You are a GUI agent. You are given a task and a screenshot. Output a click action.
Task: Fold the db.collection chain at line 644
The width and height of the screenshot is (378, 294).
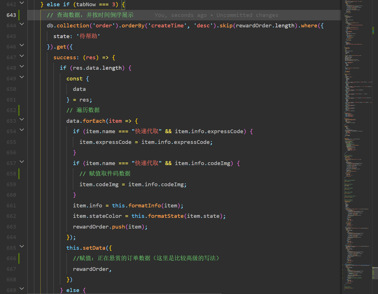(22, 24)
